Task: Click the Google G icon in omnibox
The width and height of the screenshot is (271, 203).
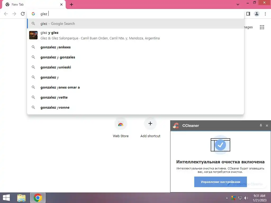Action: [x=33, y=14]
